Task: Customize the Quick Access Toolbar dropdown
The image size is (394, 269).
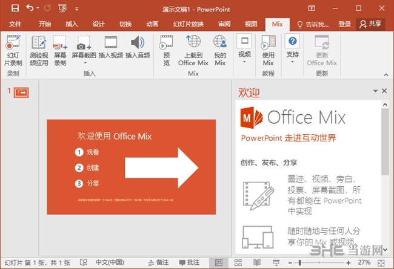Action: pos(76,9)
